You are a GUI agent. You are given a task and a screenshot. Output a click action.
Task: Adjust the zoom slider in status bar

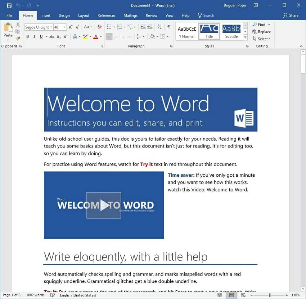270,295
